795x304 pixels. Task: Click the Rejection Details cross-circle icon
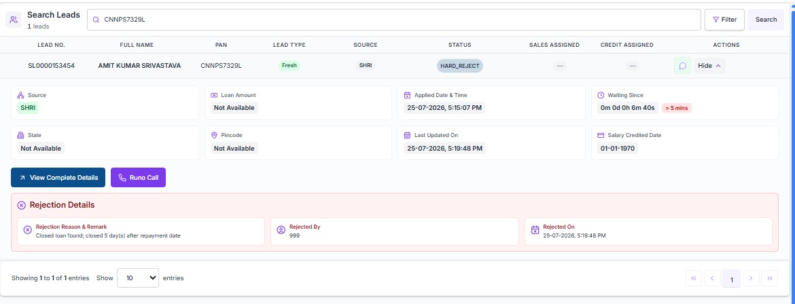(x=21, y=205)
